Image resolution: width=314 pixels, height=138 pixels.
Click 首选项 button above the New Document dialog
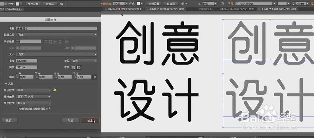tap(50, 4)
